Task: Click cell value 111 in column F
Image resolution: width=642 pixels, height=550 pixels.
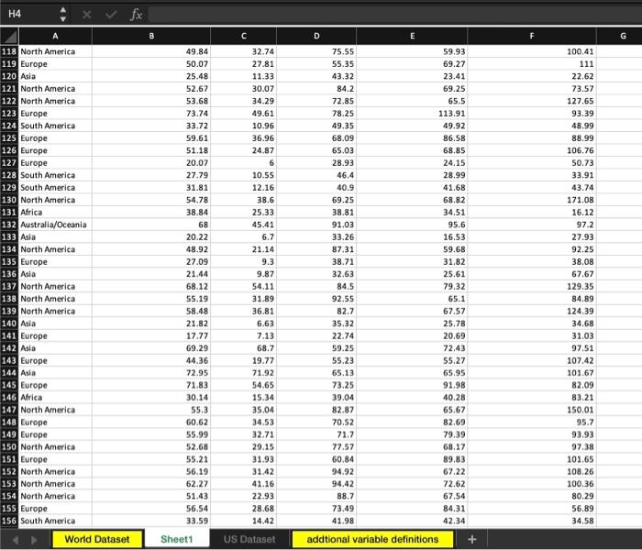Action: point(532,64)
